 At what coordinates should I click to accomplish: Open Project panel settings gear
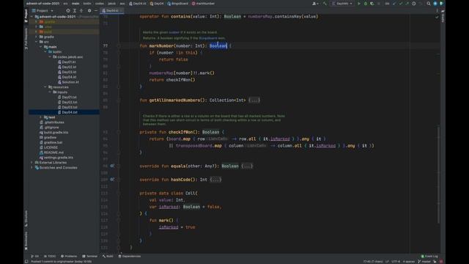(x=89, y=10)
